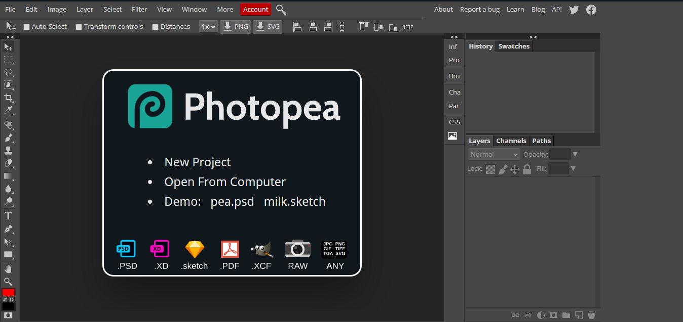Click New Project on welcome screen
683x322 pixels.
[198, 162]
